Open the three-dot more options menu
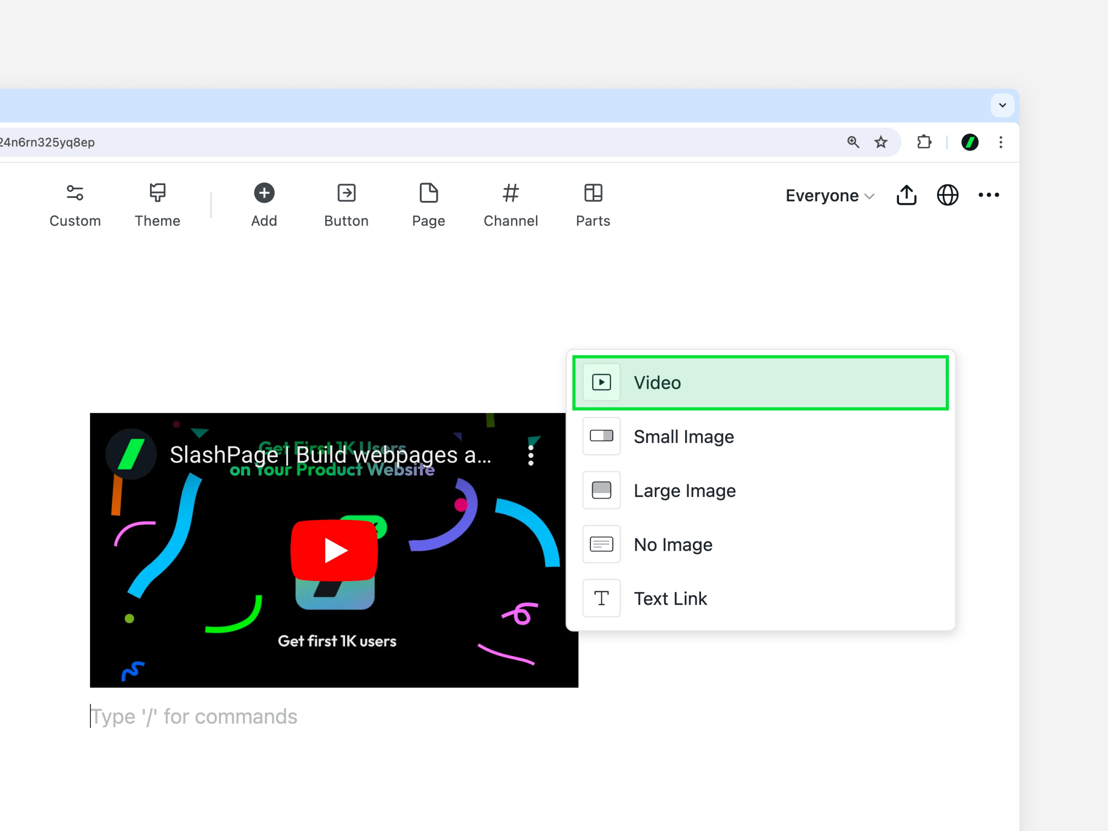1108x831 pixels. [x=988, y=195]
